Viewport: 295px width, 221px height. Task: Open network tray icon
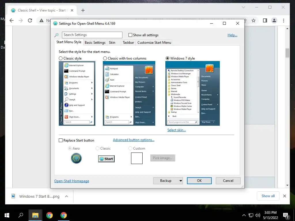coord(251,215)
